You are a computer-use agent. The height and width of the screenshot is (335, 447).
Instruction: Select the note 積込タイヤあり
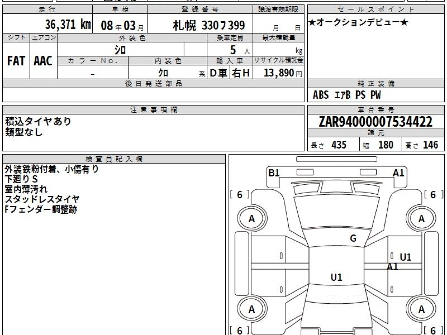[38, 121]
